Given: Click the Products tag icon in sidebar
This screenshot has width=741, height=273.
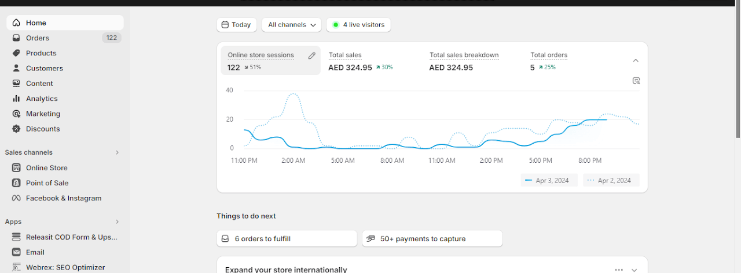Looking at the screenshot, I should point(16,53).
